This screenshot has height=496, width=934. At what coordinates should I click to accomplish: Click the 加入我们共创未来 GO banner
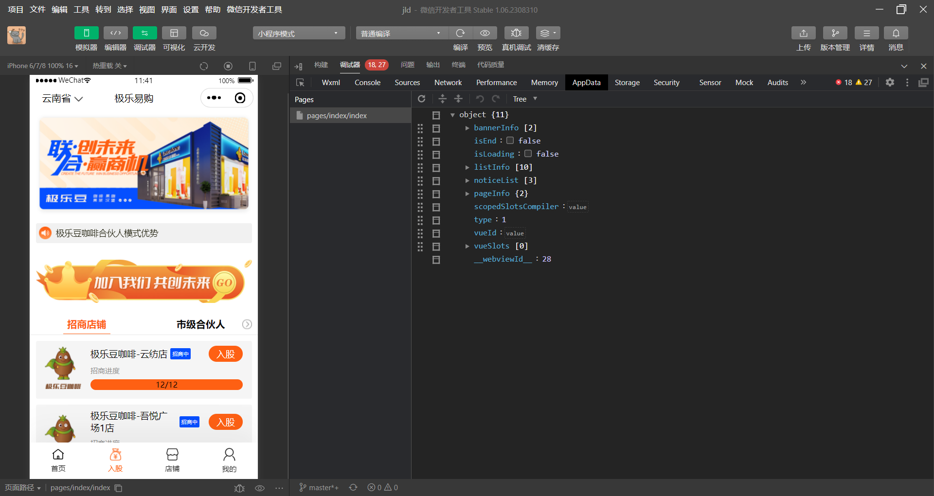tap(144, 282)
